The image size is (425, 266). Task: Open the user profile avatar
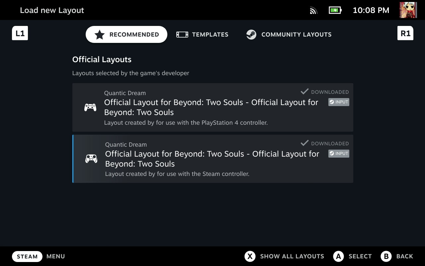[x=408, y=10]
